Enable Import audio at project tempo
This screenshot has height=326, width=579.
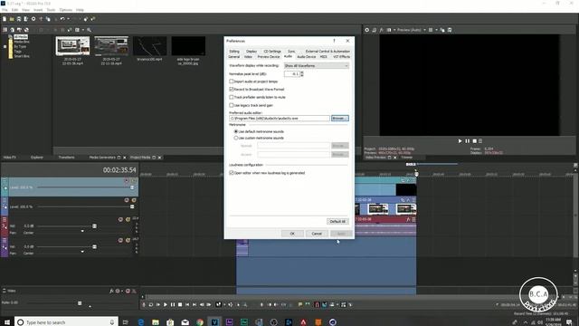pos(232,81)
